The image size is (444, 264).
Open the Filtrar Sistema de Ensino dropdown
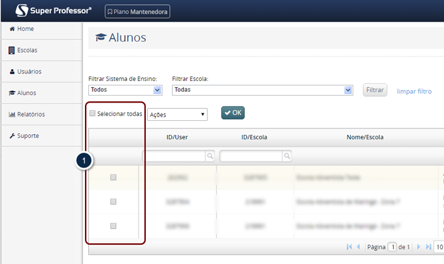point(126,90)
